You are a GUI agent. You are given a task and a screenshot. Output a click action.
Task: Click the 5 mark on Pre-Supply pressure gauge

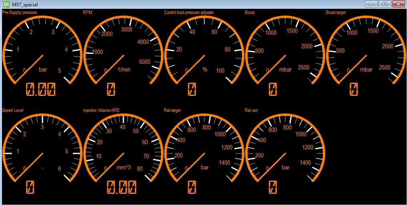point(59,71)
